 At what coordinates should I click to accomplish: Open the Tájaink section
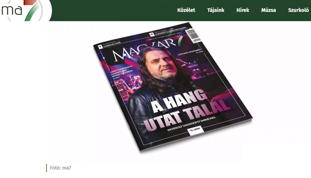(216, 10)
